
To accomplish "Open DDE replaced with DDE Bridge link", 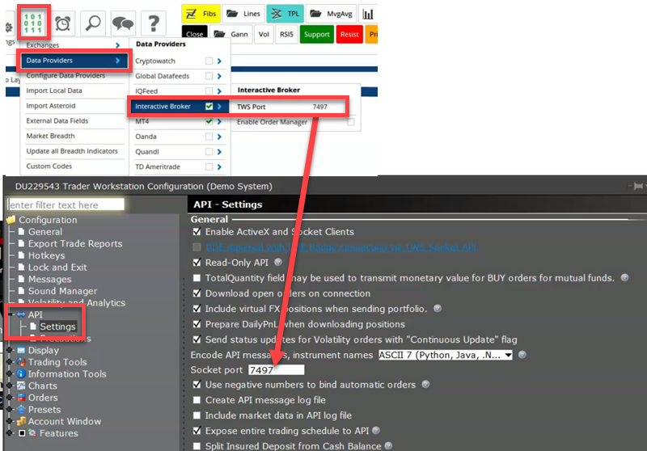I will click(340, 247).
